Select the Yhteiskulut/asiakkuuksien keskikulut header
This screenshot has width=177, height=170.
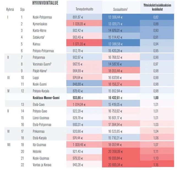157,7
